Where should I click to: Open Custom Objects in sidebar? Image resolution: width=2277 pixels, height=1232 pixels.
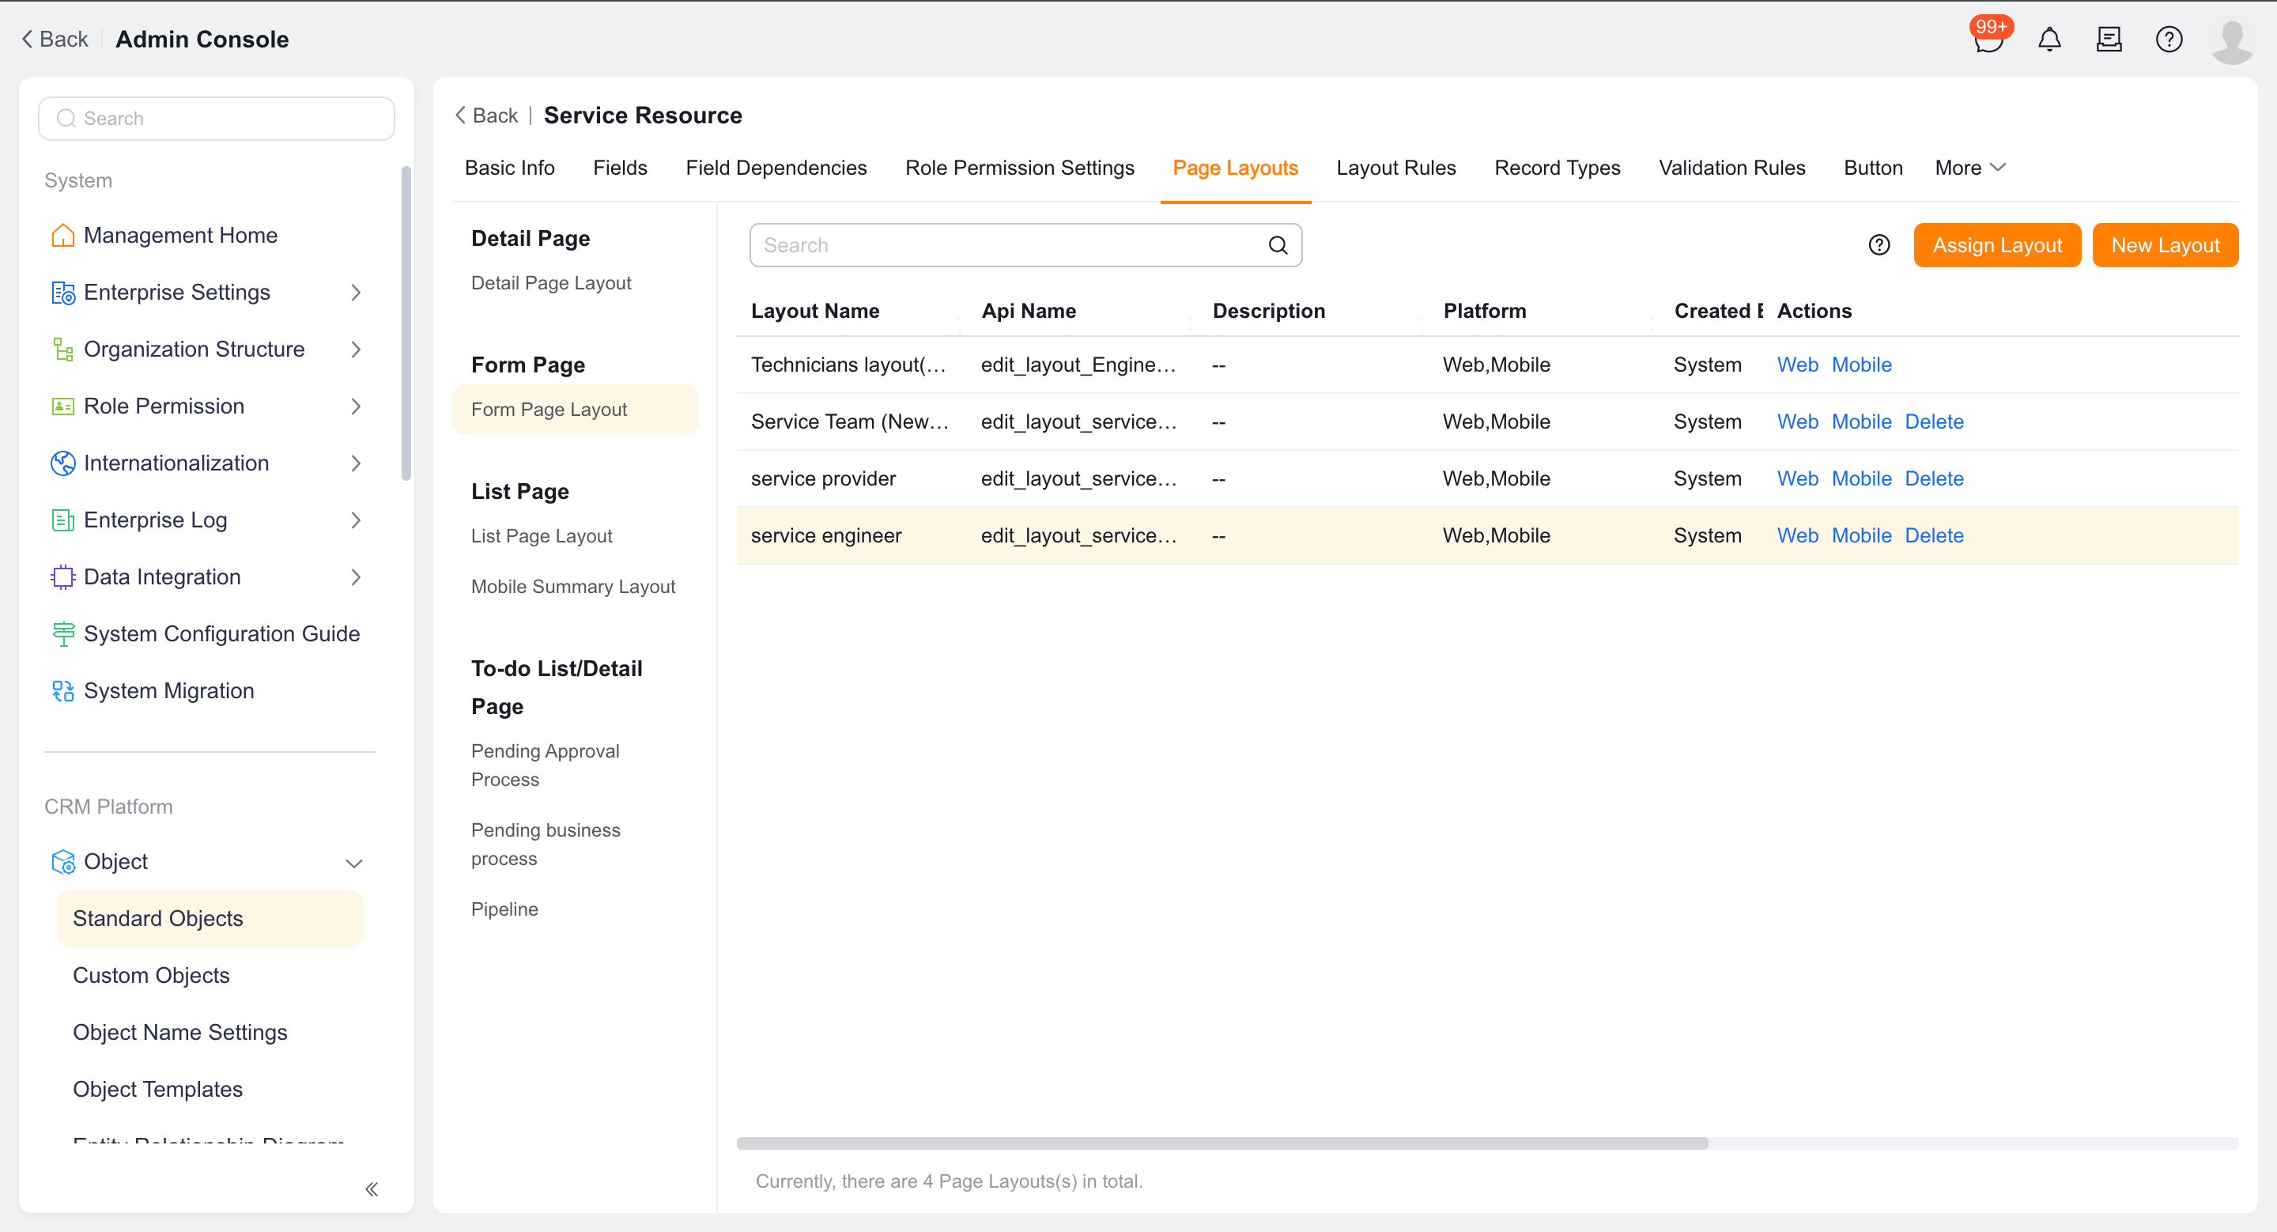pos(150,975)
